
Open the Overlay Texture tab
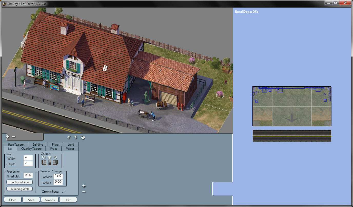point(31,148)
